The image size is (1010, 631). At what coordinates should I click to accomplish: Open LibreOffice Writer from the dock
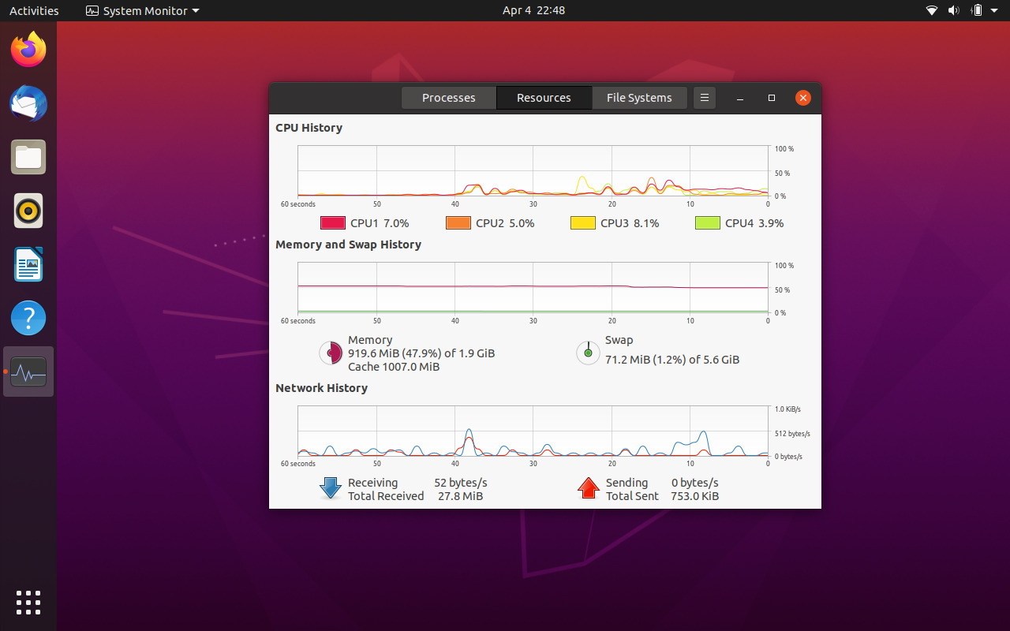click(x=28, y=264)
